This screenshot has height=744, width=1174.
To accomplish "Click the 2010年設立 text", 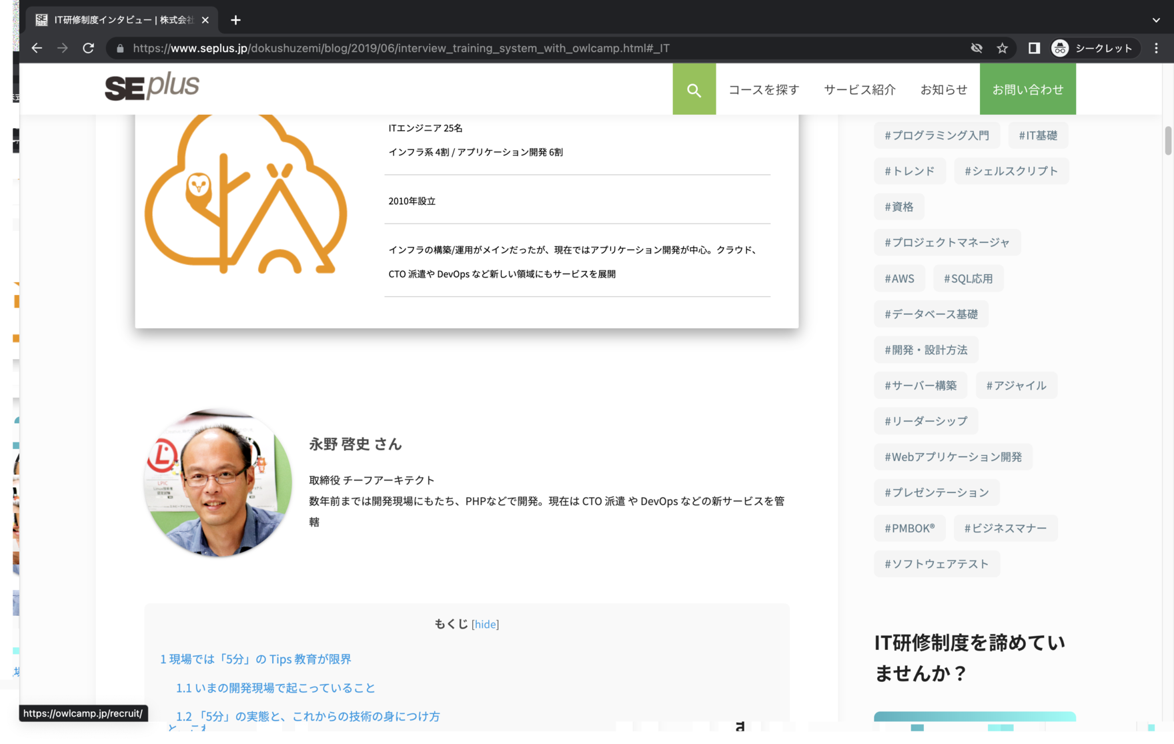I will [x=412, y=201].
